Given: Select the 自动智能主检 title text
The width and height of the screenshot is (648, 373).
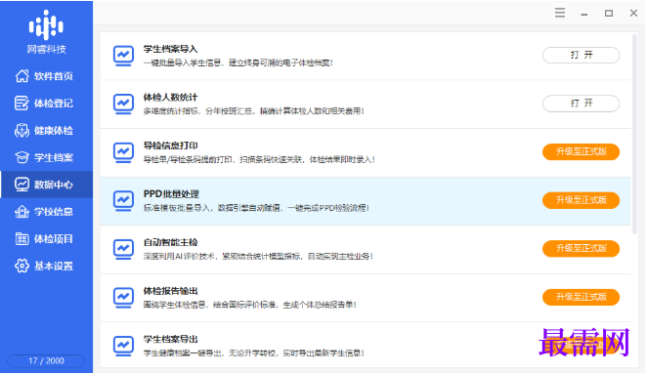Looking at the screenshot, I should (170, 242).
